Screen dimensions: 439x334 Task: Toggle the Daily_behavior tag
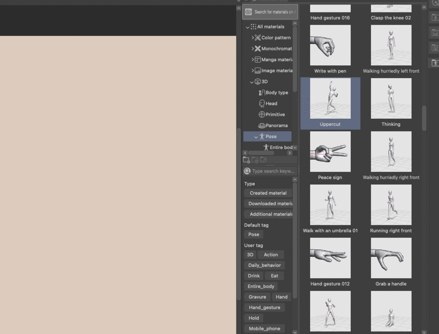coord(264,265)
